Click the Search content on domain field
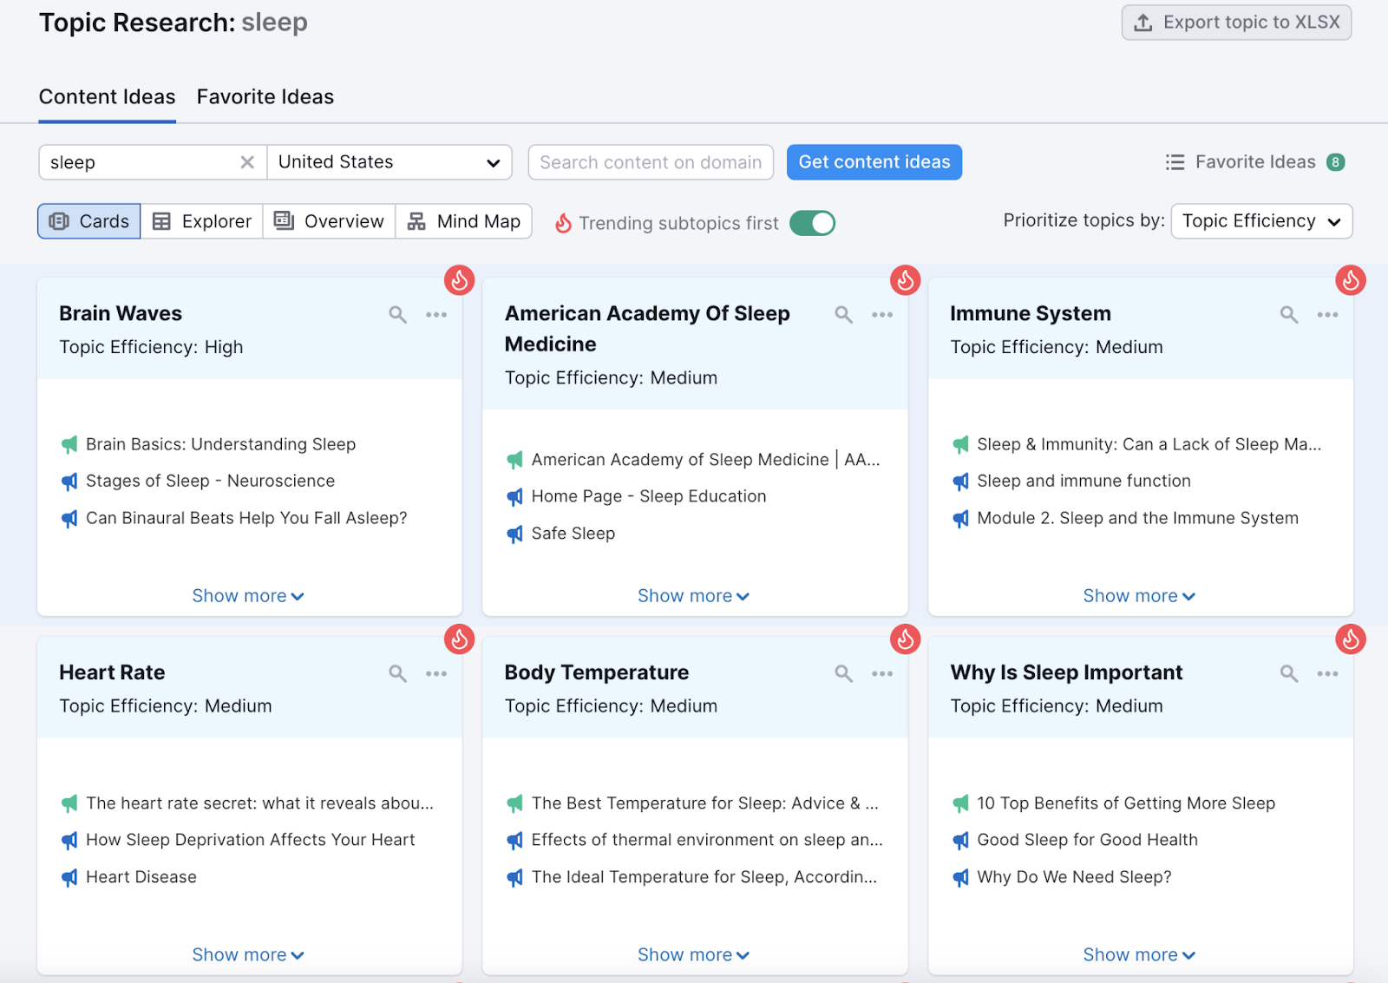1388x983 pixels. click(x=650, y=161)
